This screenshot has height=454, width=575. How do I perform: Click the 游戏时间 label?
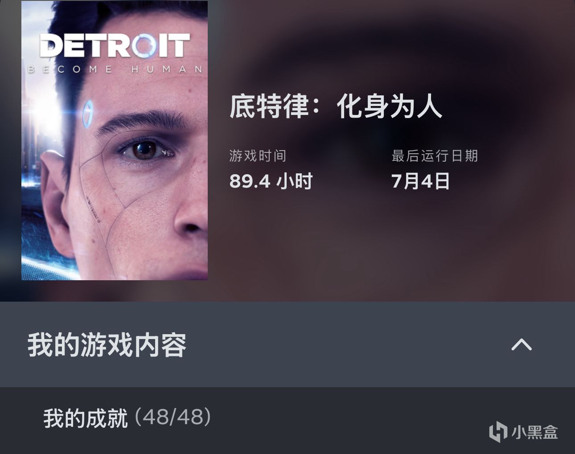(x=258, y=156)
